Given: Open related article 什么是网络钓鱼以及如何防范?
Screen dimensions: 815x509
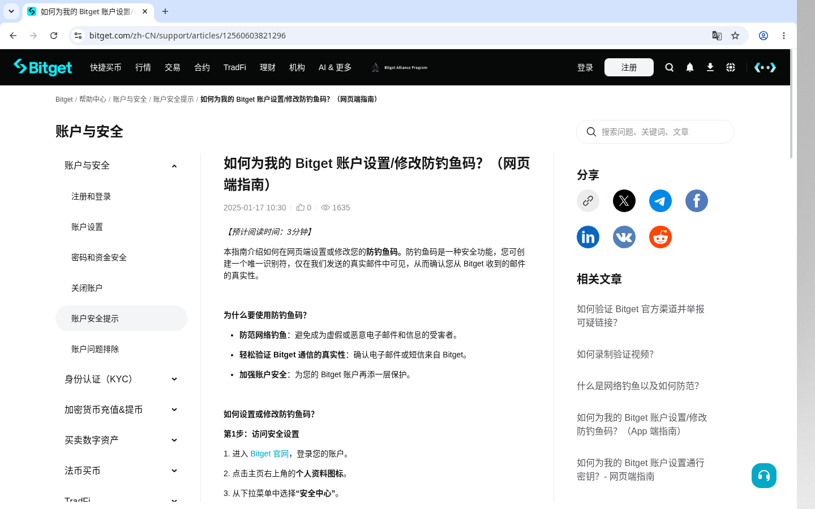Looking at the screenshot, I should click(x=638, y=386).
